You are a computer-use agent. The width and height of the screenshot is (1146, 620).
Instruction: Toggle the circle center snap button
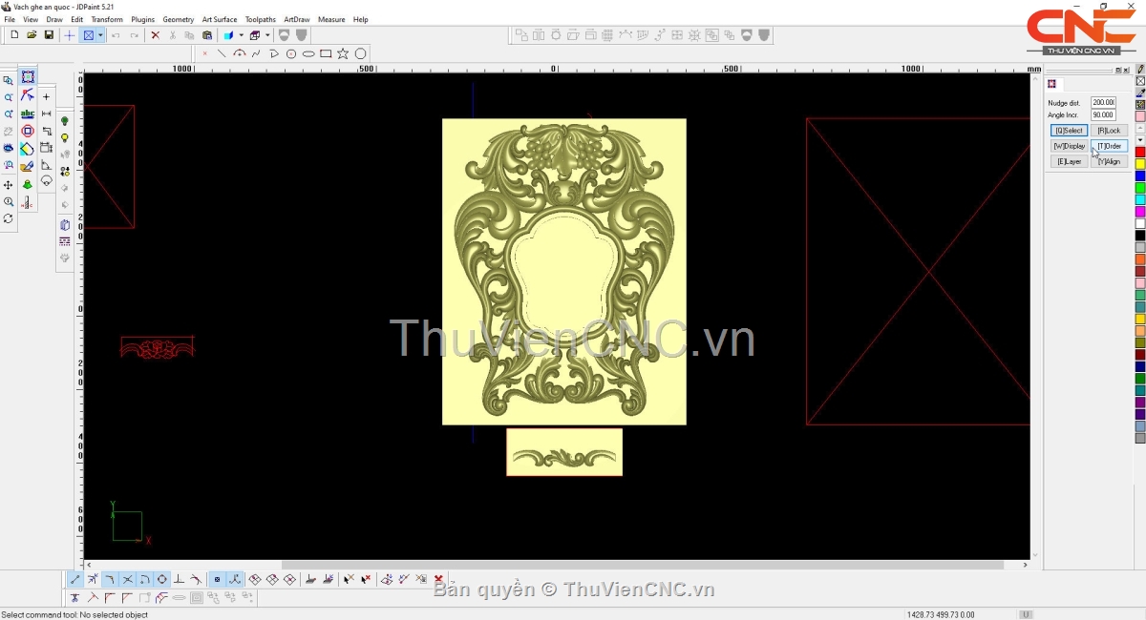162,579
